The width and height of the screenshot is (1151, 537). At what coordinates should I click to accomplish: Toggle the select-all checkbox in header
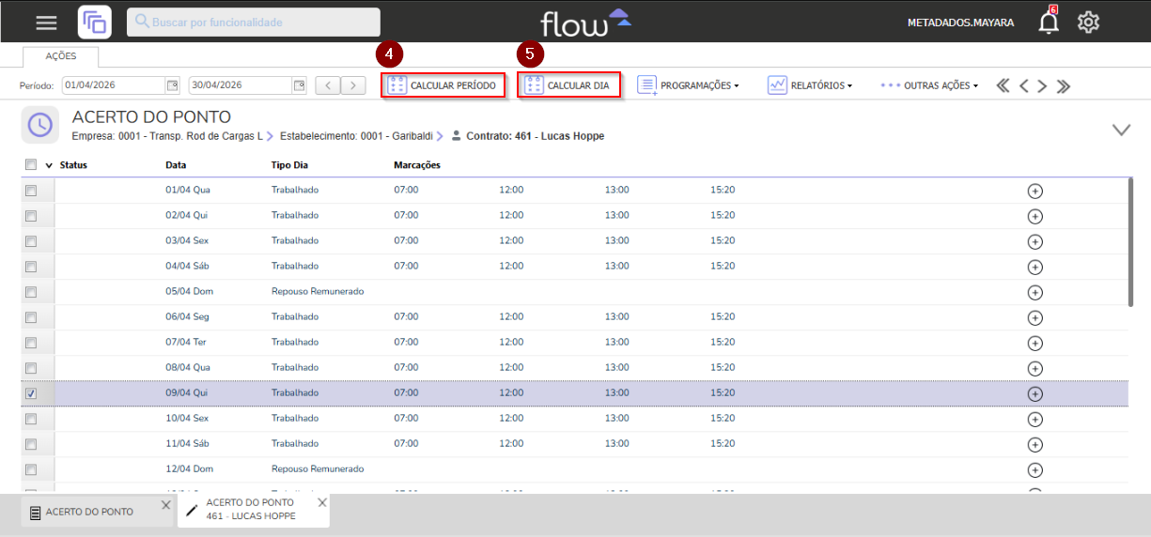click(x=31, y=164)
